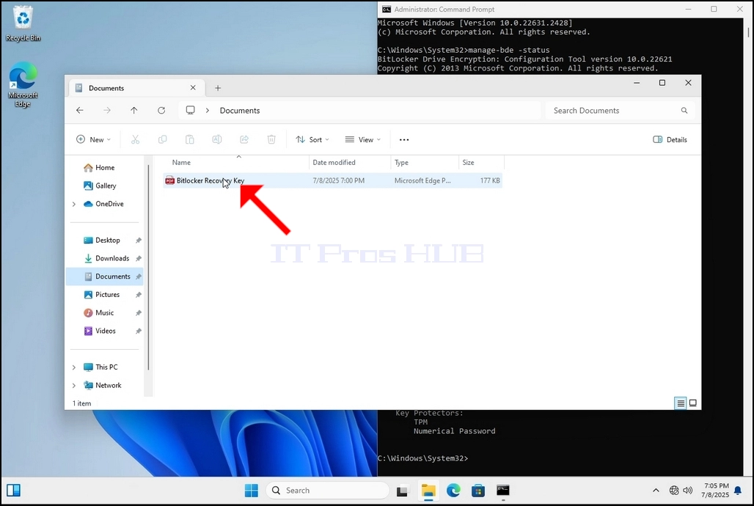Click the Rename icon in toolbar
The image size is (754, 506).
click(x=217, y=139)
